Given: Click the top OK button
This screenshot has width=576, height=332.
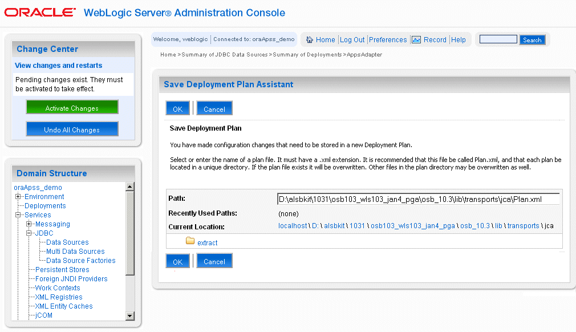Looking at the screenshot, I should click(178, 109).
